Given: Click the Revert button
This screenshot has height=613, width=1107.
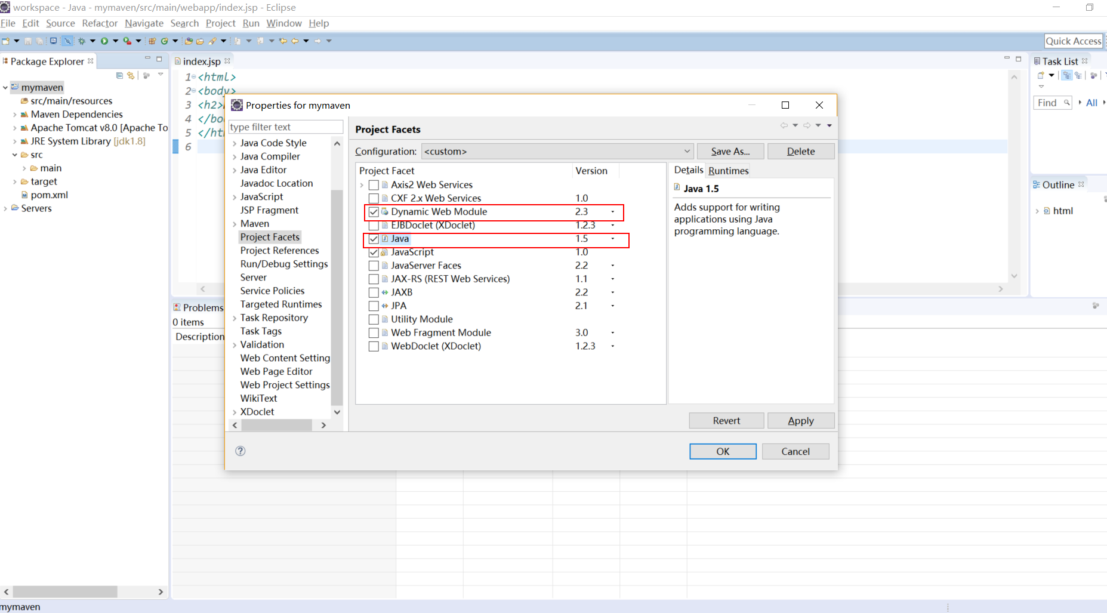Looking at the screenshot, I should pyautogui.click(x=726, y=421).
